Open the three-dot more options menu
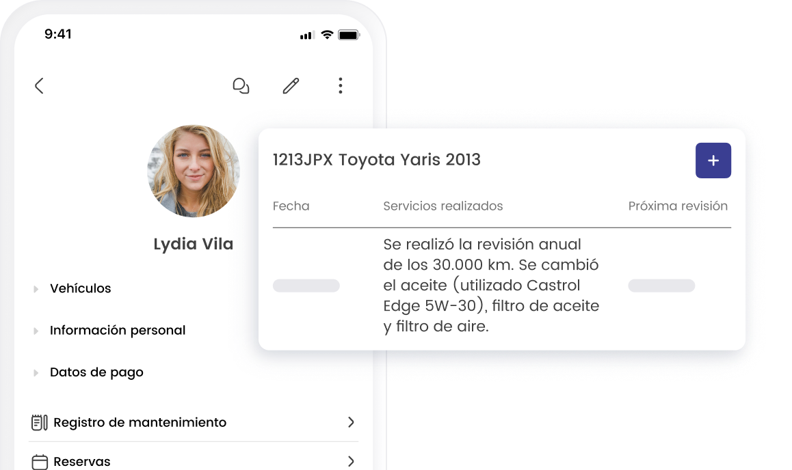Screen dimensions: 792x470 coord(341,85)
